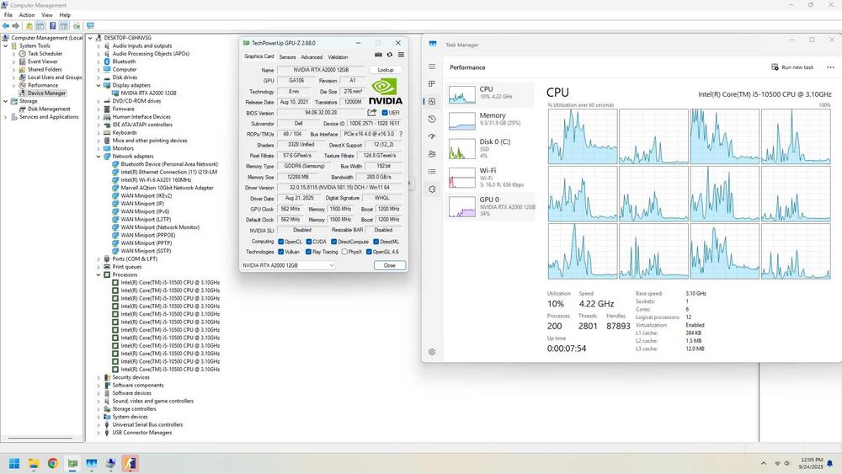Expand the Task Scheduler tree node
This screenshot has width=842, height=474.
[x=14, y=54]
